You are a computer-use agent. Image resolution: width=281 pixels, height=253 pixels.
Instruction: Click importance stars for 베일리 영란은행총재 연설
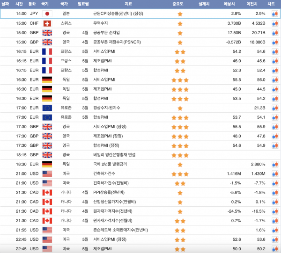pos(179,155)
